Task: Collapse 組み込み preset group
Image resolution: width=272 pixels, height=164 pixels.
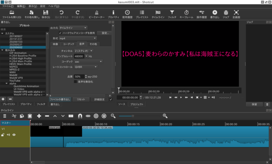Action: click(2, 50)
